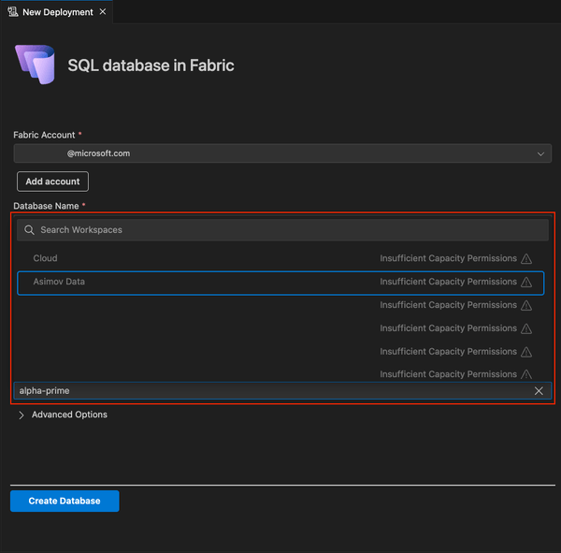Open the Fabric Account dropdown
561x553 pixels.
click(282, 153)
